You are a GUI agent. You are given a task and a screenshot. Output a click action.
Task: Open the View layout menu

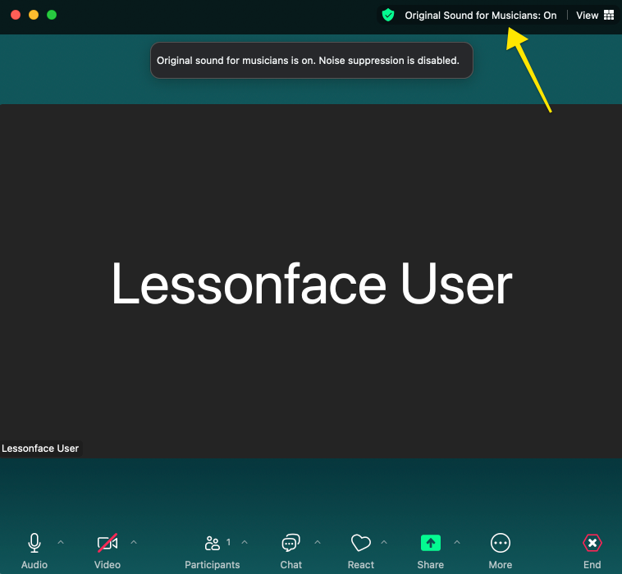594,15
